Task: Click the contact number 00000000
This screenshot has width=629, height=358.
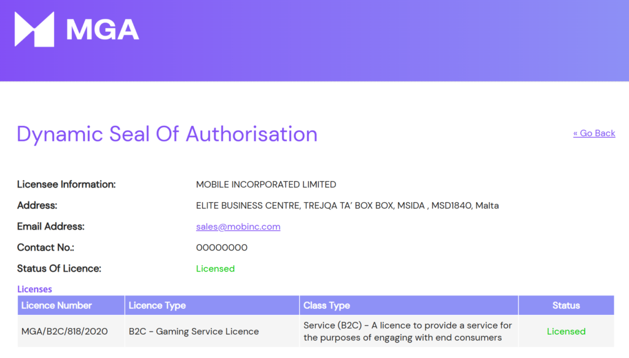Action: pyautogui.click(x=222, y=247)
